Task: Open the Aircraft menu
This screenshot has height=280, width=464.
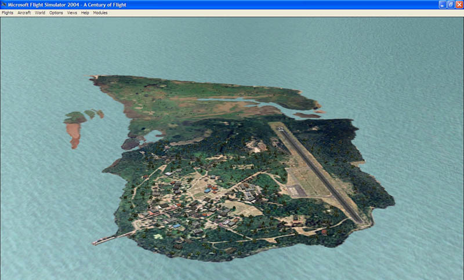Action: pos(24,13)
